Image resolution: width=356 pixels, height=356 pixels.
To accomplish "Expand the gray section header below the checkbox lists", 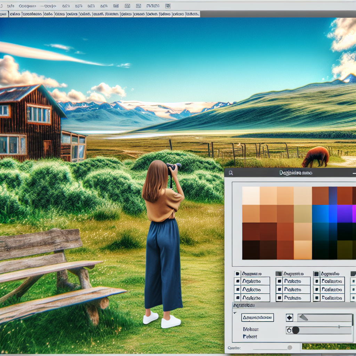I will point(243,305).
